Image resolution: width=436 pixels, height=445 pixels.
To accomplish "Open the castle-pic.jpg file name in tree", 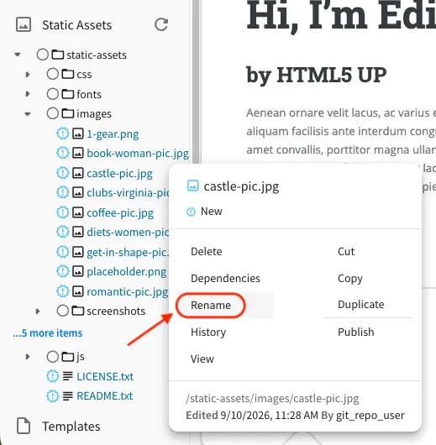I will [119, 174].
